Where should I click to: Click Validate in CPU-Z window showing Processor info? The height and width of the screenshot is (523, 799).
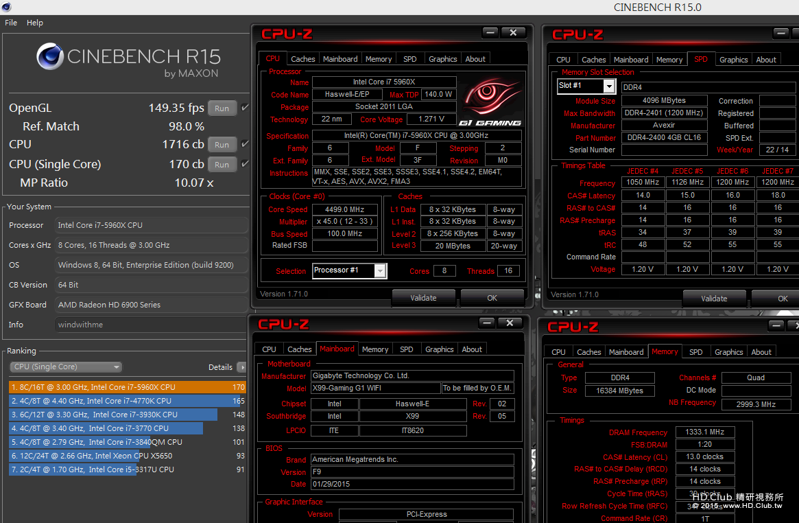pos(423,298)
